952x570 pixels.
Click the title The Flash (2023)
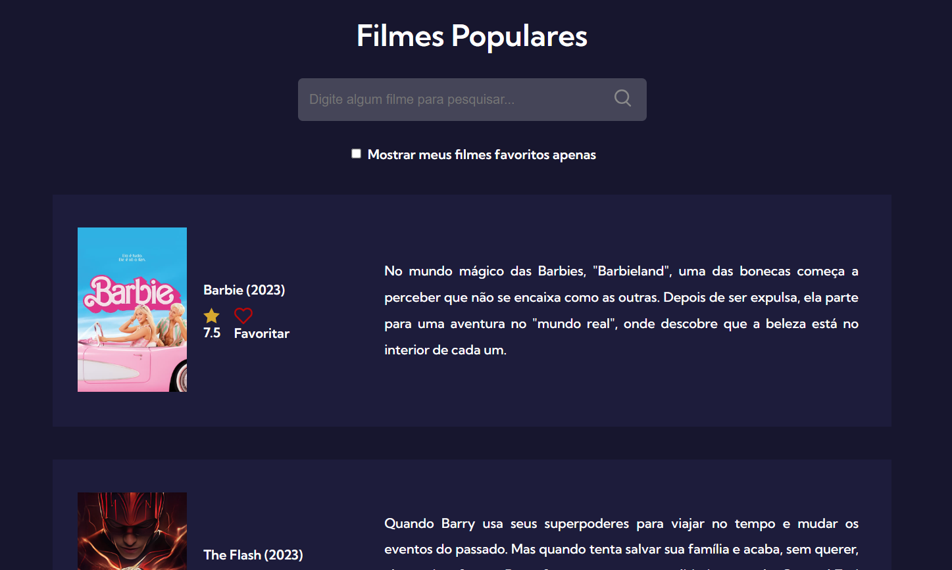click(x=253, y=555)
